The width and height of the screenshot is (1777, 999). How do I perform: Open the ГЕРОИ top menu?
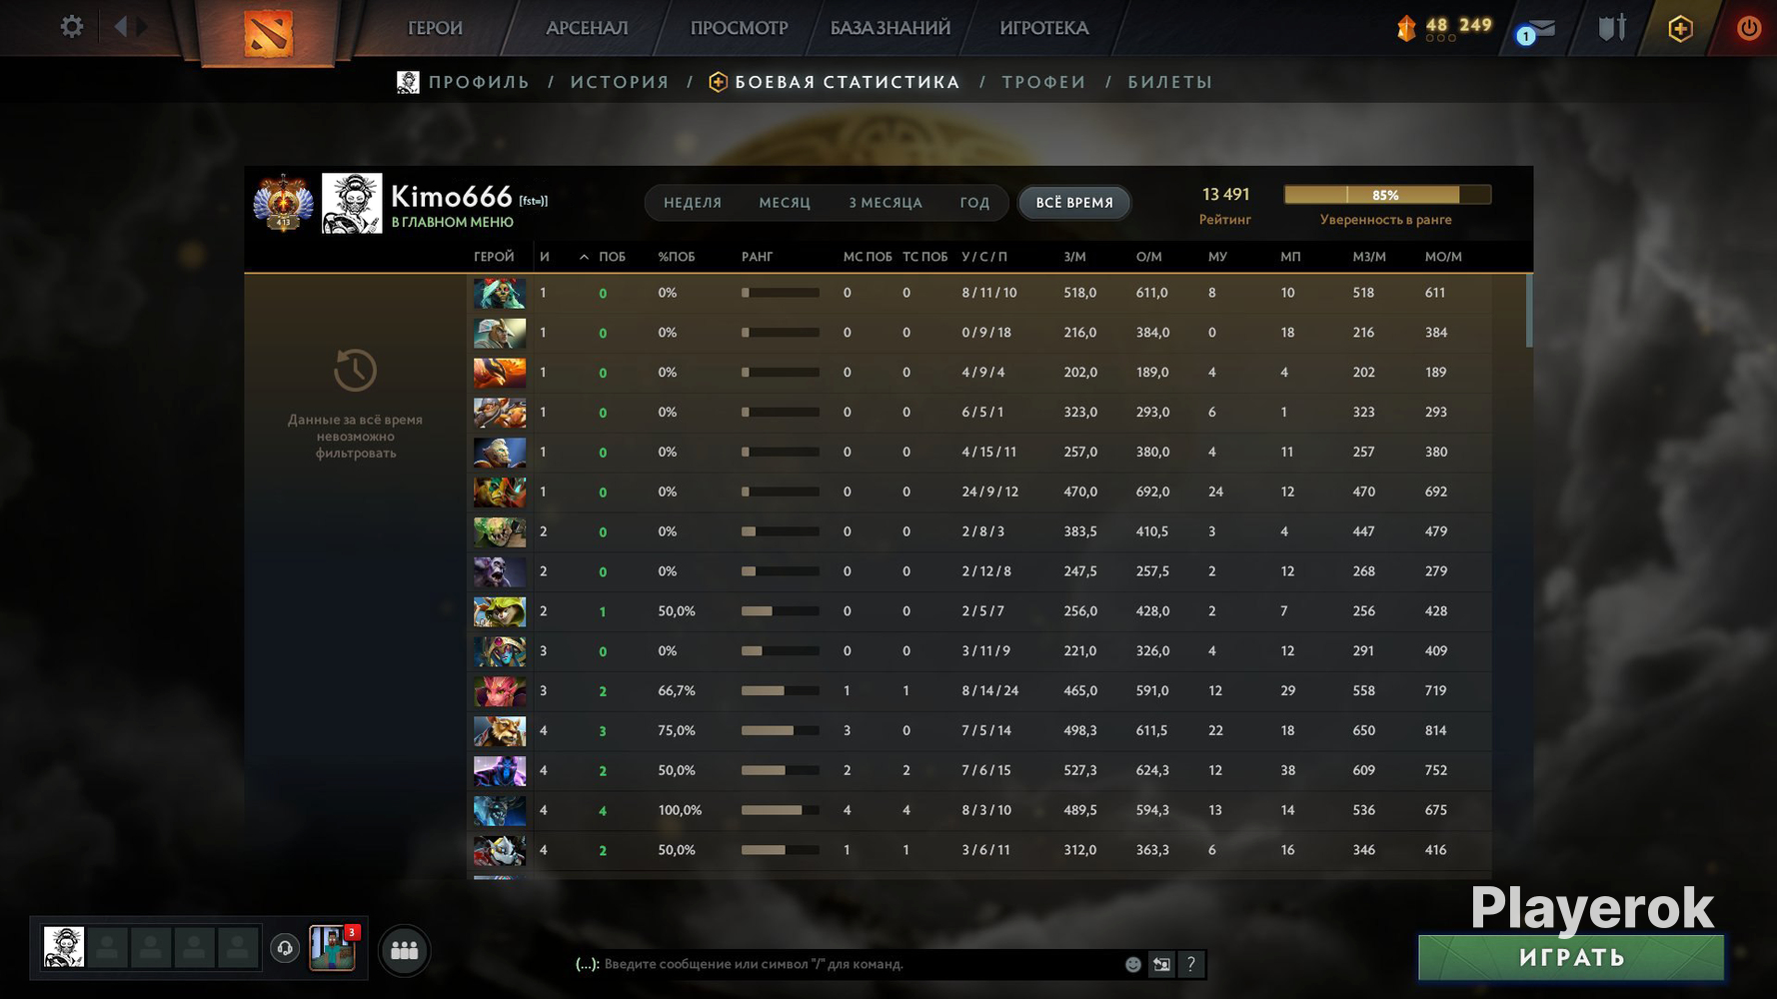(x=435, y=28)
